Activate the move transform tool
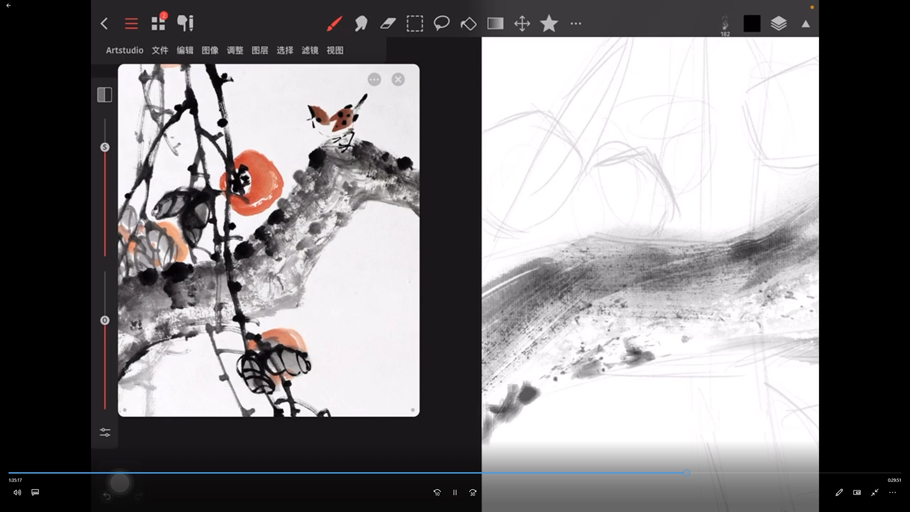The width and height of the screenshot is (910, 512). pos(522,23)
